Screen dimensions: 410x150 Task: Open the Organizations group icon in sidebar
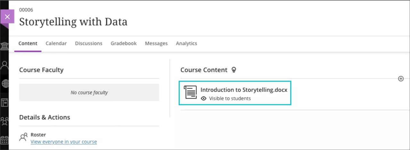pos(4,121)
